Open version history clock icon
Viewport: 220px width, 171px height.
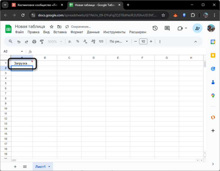tap(155, 28)
